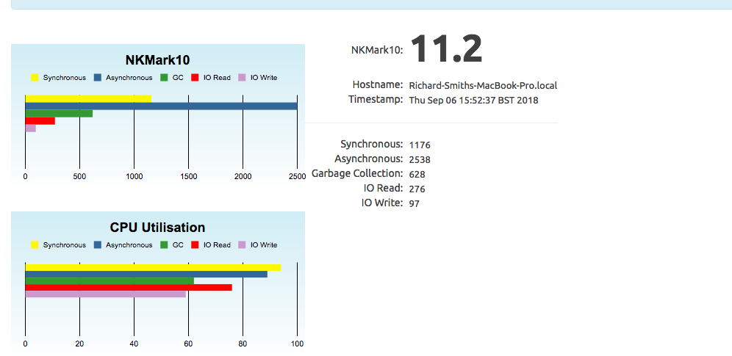Click Asynchronous legend text in CPU Utilisation chart
Viewport: 732px width, 356px height.
(x=129, y=245)
